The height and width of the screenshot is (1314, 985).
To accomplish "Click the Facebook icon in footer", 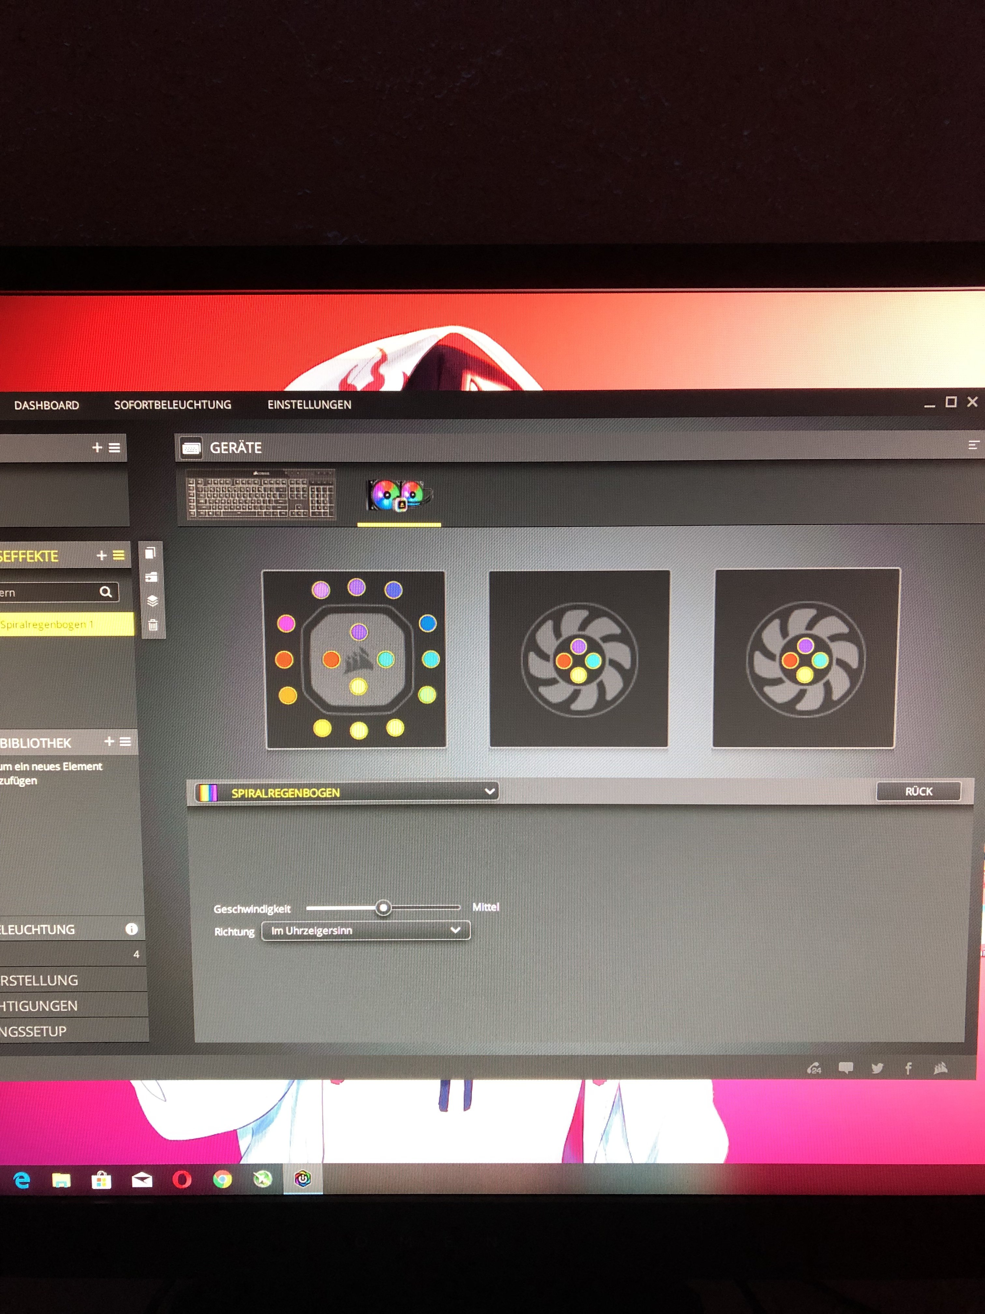I will (x=908, y=1069).
